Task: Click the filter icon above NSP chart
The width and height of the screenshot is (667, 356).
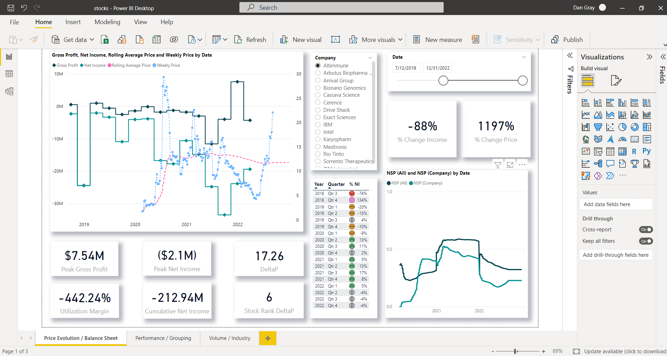Action: pyautogui.click(x=498, y=165)
